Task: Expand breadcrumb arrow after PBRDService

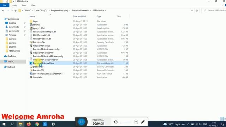Action: point(106,11)
